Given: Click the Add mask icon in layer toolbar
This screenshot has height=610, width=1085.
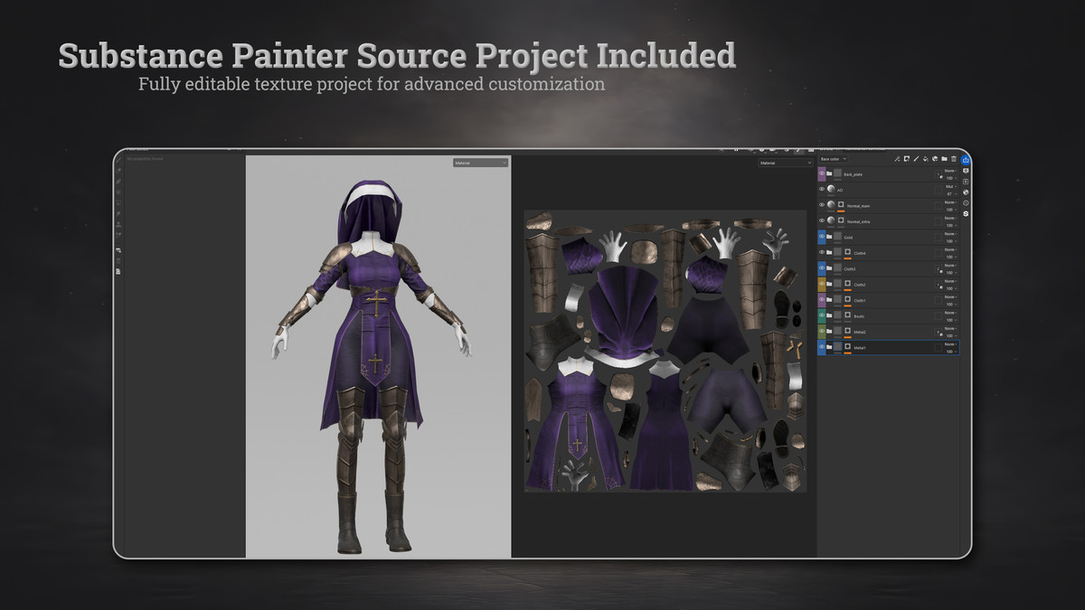Looking at the screenshot, I should pyautogui.click(x=906, y=159).
